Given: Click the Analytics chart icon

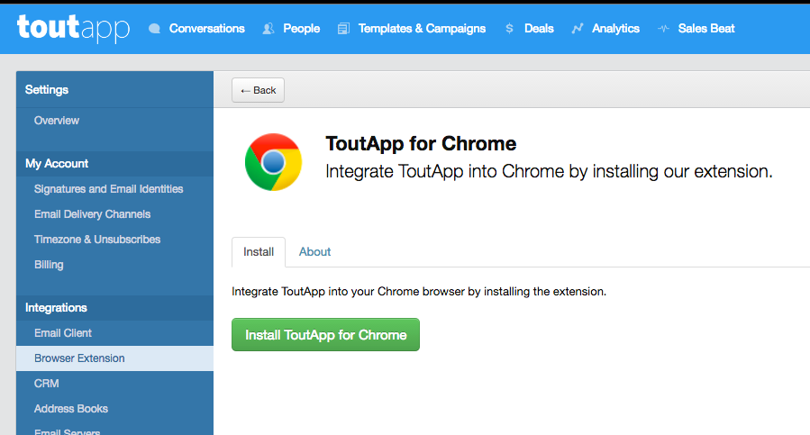Looking at the screenshot, I should [577, 29].
